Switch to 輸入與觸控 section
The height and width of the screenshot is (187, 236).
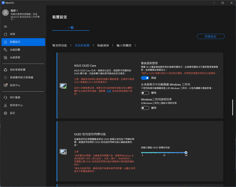(124, 45)
